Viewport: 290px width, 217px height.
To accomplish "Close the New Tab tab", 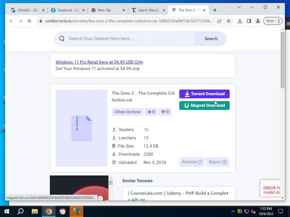I will pos(124,10).
